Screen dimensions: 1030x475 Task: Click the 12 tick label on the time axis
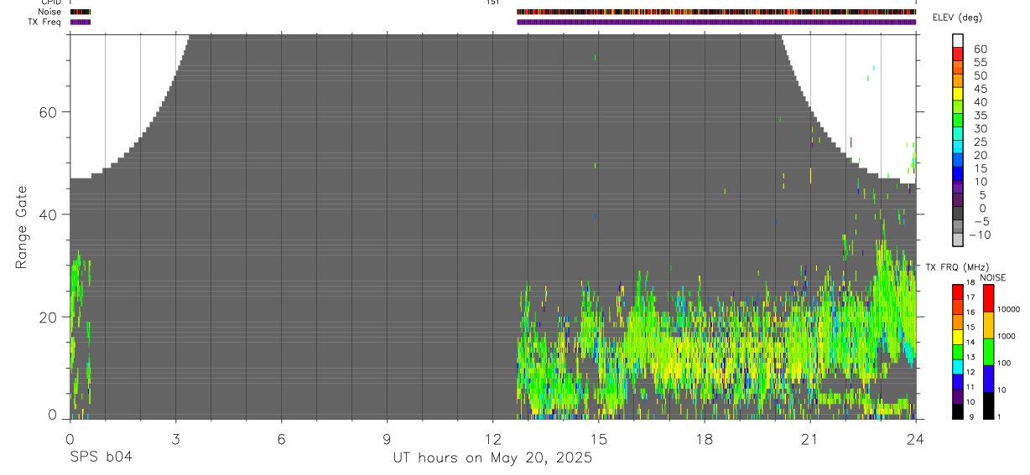[x=492, y=439]
